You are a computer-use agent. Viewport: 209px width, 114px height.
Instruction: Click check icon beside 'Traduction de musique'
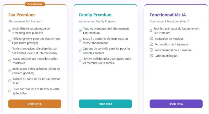pyautogui.click(x=151, y=38)
